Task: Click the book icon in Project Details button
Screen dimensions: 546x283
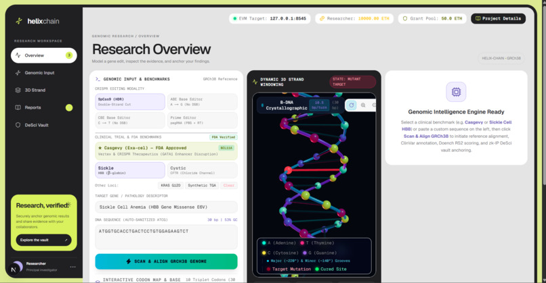Action: coord(478,18)
